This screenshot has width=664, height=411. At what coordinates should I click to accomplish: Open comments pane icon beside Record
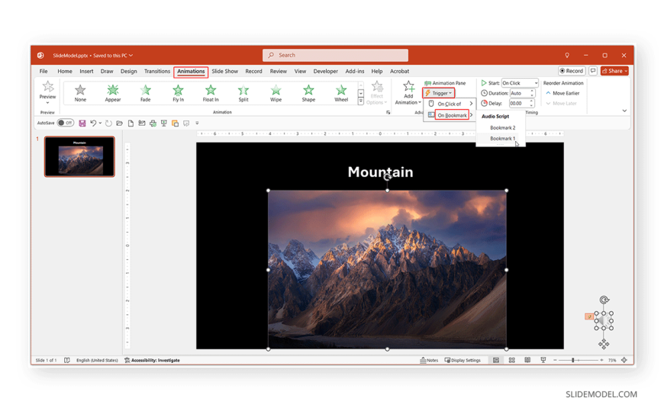(x=593, y=71)
